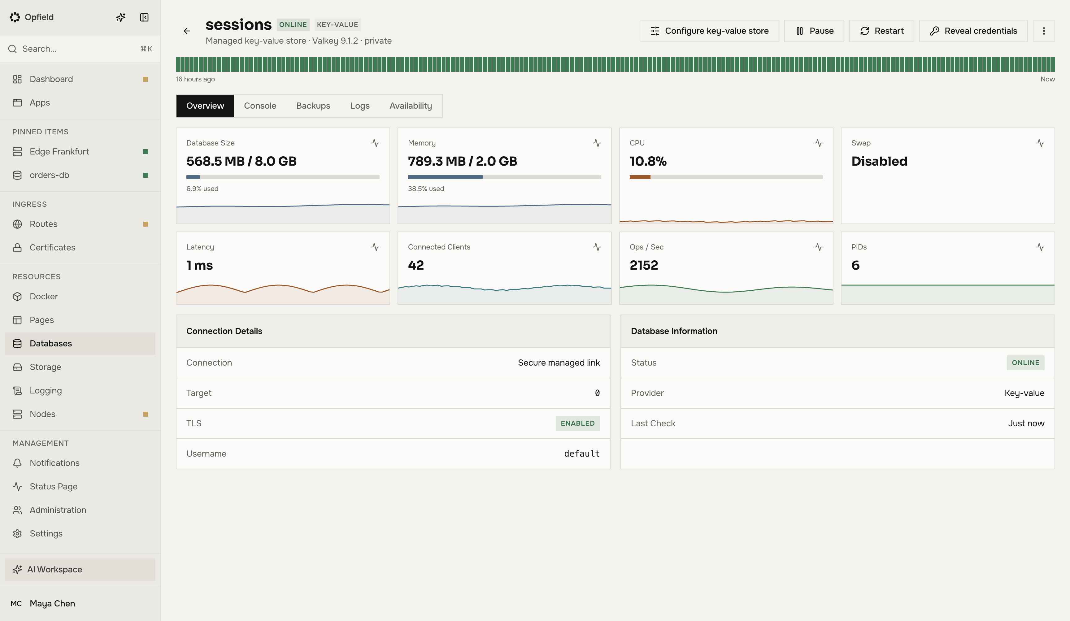The image size is (1070, 621).
Task: Open the Dashboard page
Action: pos(80,79)
